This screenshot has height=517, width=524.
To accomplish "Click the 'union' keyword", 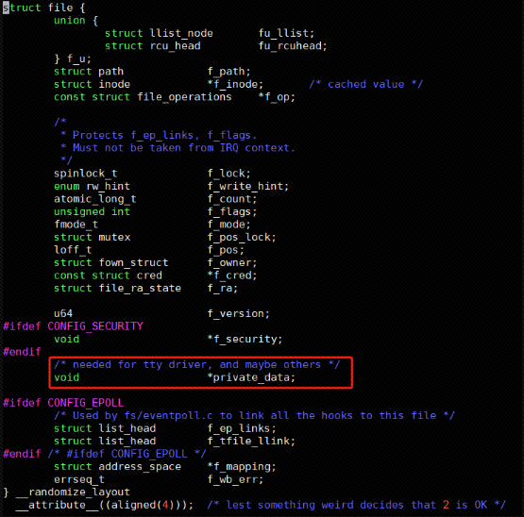I will 70,21.
